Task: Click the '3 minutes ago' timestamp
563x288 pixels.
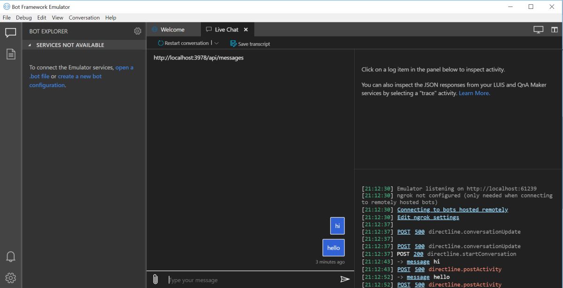Action: (x=330, y=262)
